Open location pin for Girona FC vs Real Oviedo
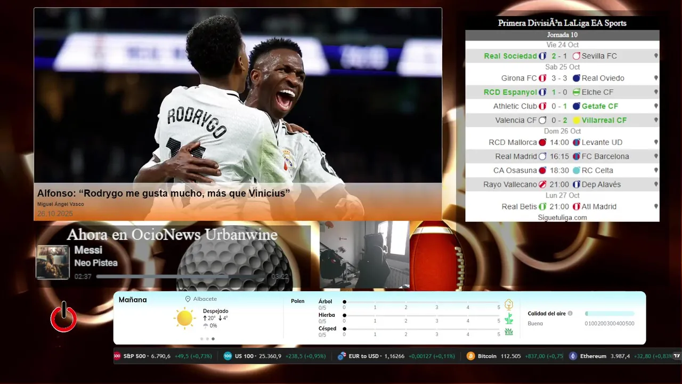The height and width of the screenshot is (384, 682). [656, 78]
